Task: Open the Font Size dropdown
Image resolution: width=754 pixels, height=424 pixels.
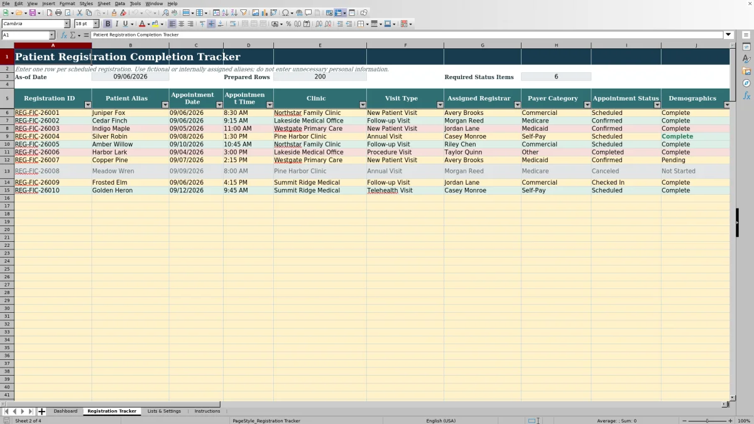Action: 96,24
